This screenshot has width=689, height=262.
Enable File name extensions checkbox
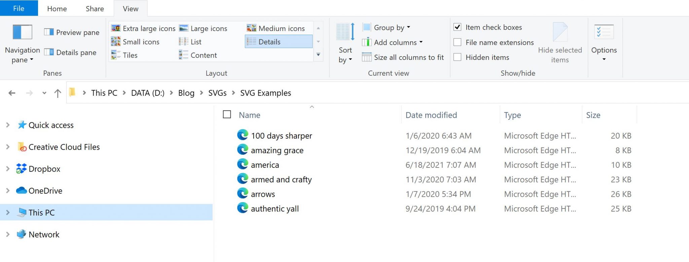pyautogui.click(x=457, y=42)
